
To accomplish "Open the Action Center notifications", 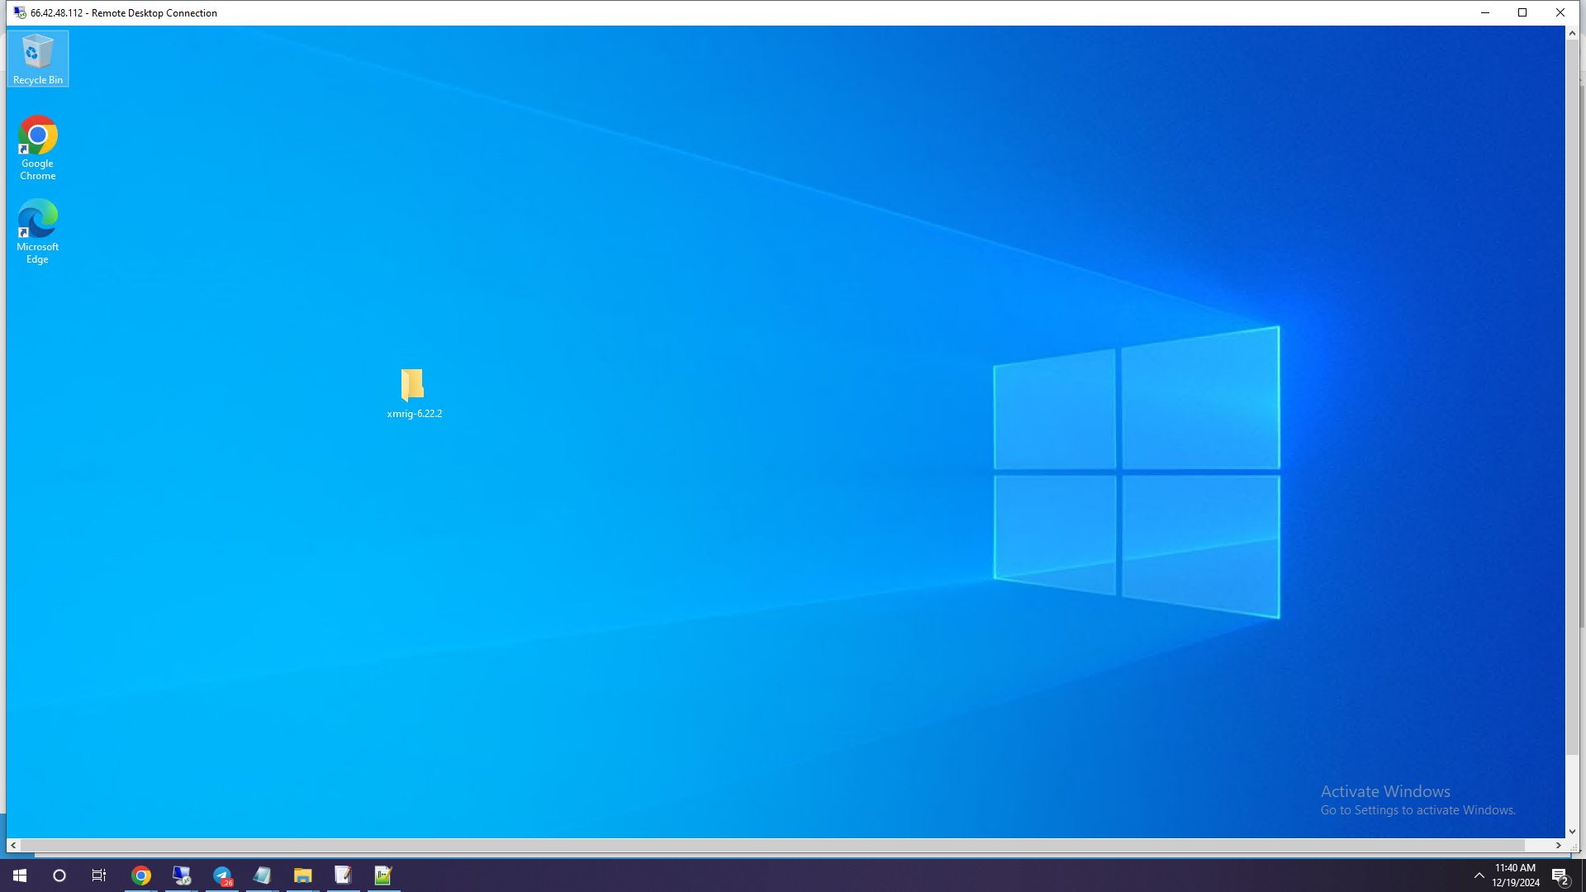I will (x=1560, y=875).
